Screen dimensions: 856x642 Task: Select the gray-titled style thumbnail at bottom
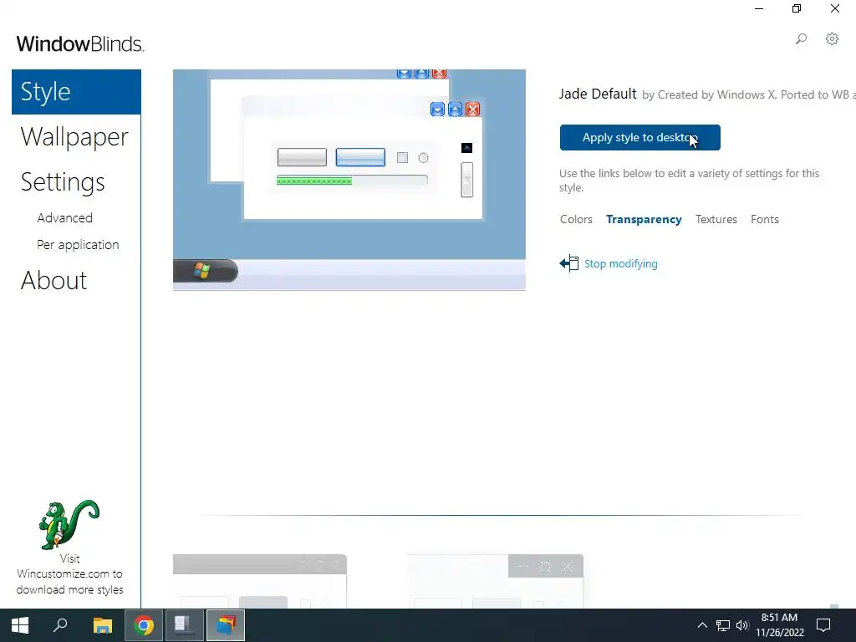pyautogui.click(x=260, y=582)
